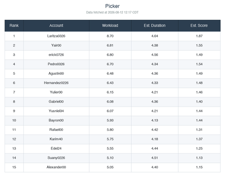Click the Workload column header
The image size is (225, 179).
coord(110,26)
